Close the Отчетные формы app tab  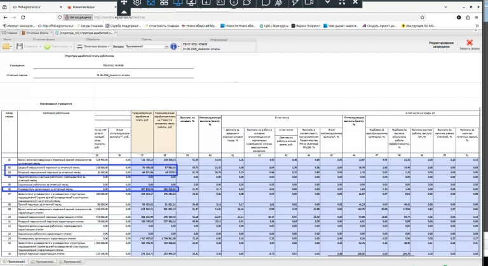point(51,32)
